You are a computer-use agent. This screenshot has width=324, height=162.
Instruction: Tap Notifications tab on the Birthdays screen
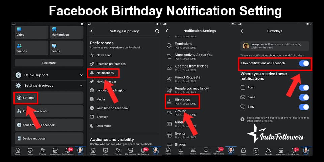click(x=293, y=152)
